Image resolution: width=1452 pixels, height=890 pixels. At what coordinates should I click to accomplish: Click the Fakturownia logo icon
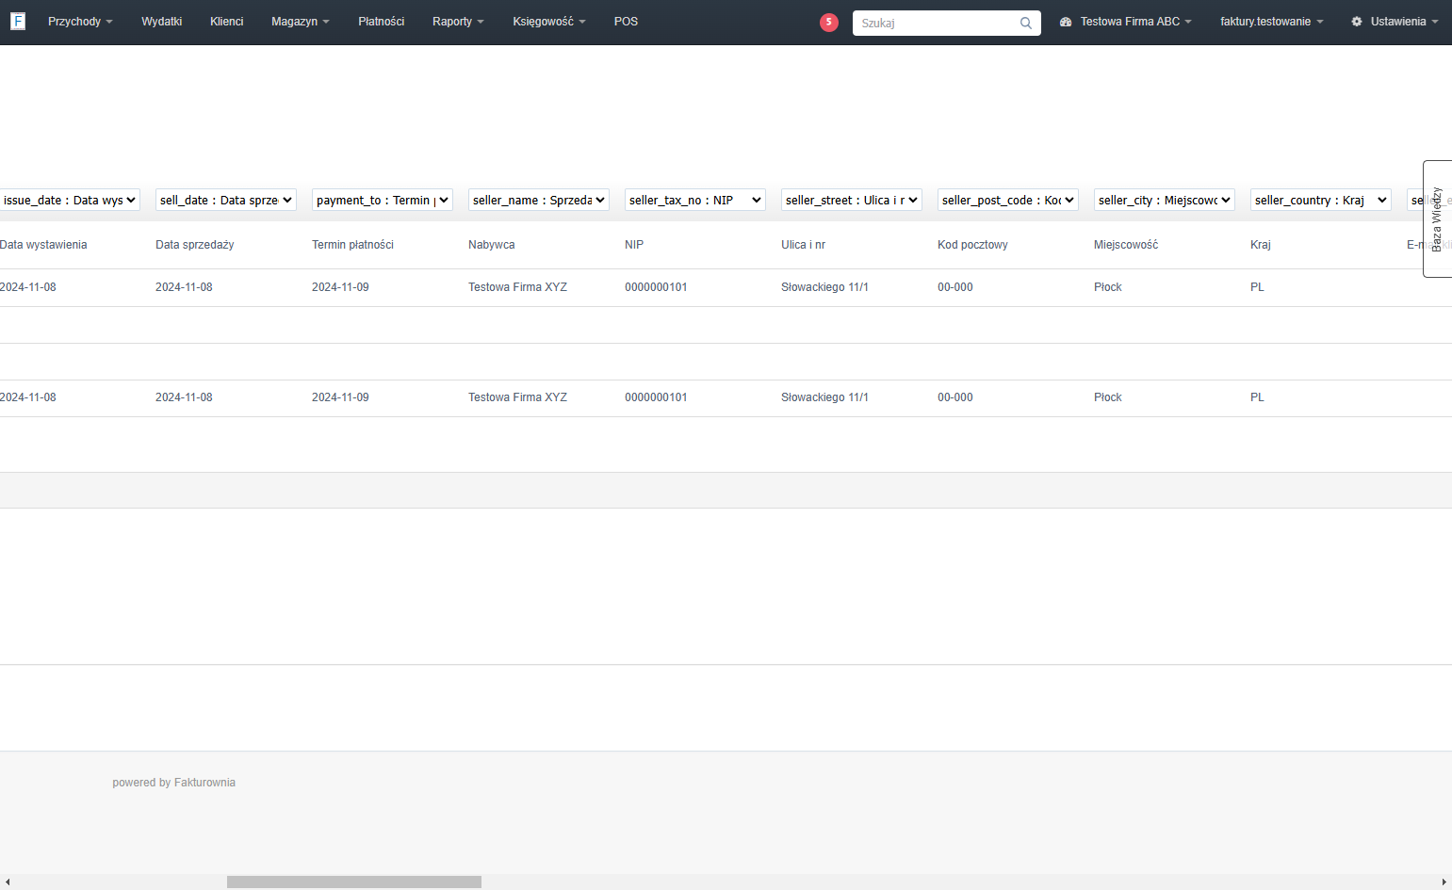[x=18, y=21]
